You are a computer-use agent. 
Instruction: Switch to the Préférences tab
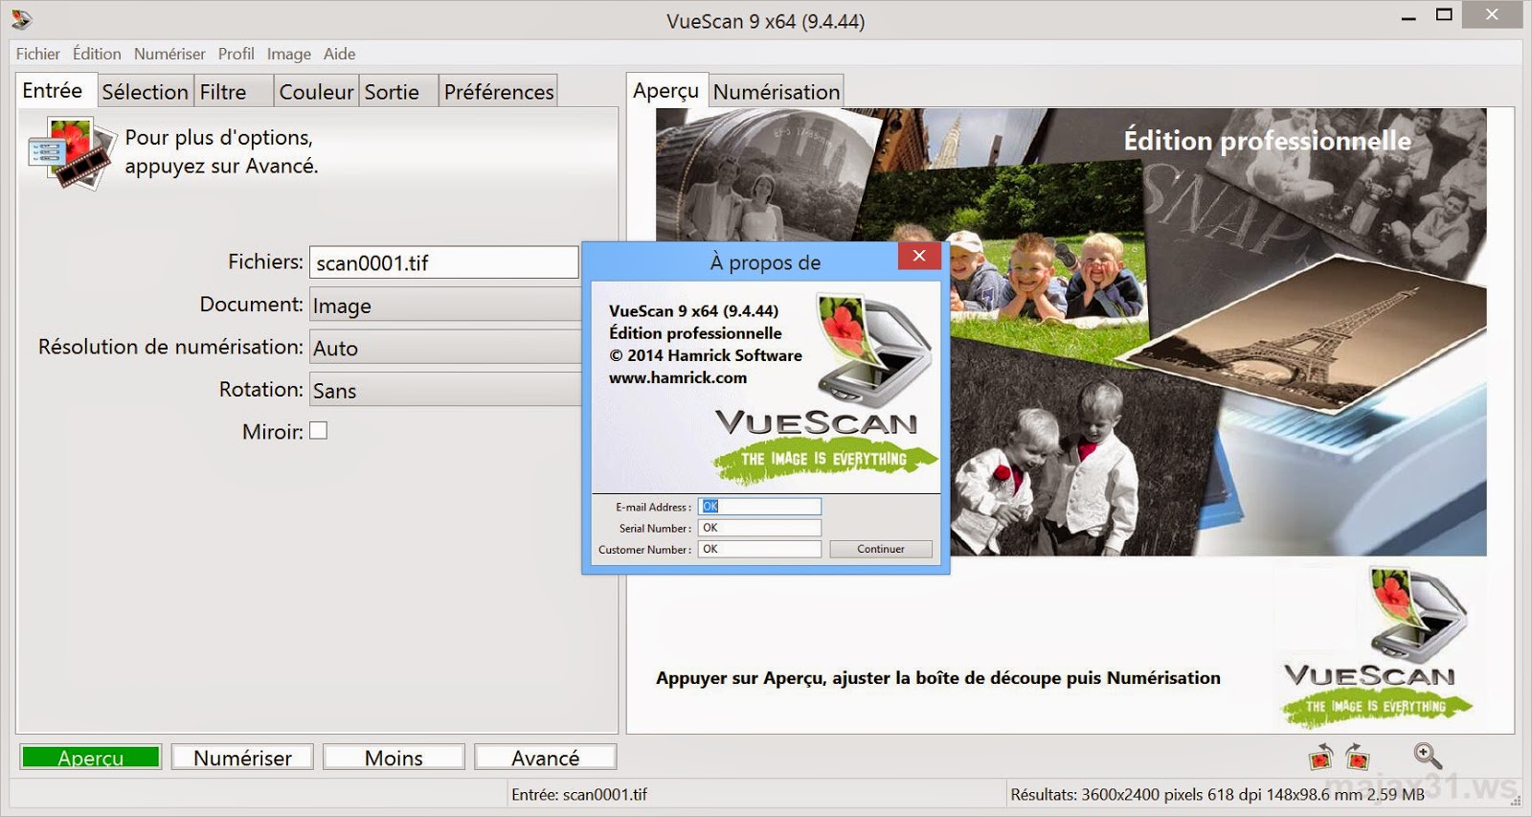(x=499, y=92)
